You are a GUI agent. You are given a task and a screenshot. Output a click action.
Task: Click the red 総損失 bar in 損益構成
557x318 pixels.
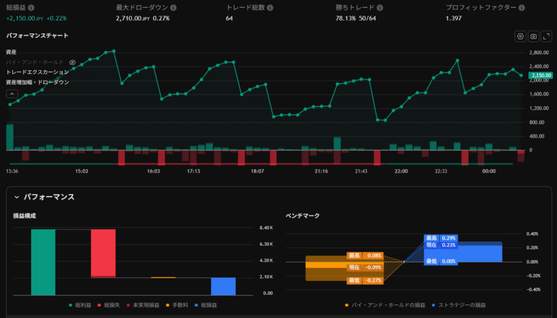[x=103, y=253]
